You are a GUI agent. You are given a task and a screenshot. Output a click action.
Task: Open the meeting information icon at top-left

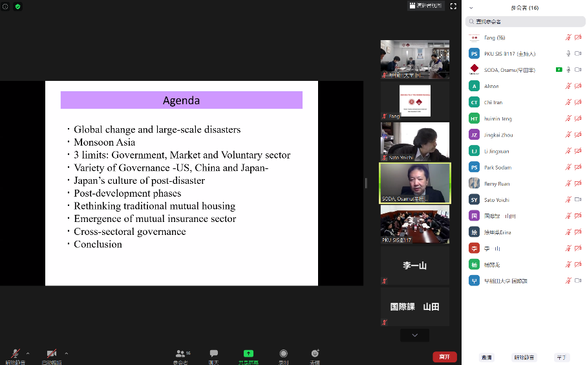tap(5, 6)
